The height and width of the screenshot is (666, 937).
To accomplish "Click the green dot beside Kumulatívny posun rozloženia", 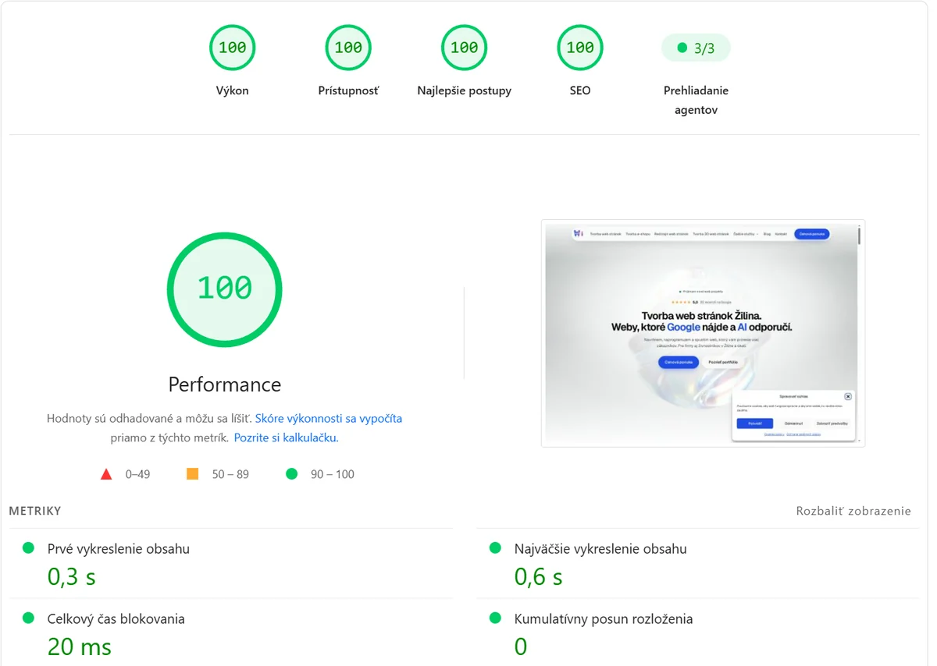I will tap(495, 618).
